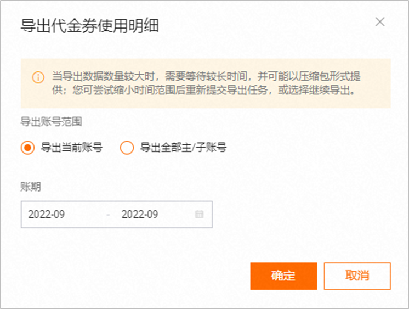409x309 pixels.
Task: Click the 导出当前账号 option label text
Action: coord(72,148)
